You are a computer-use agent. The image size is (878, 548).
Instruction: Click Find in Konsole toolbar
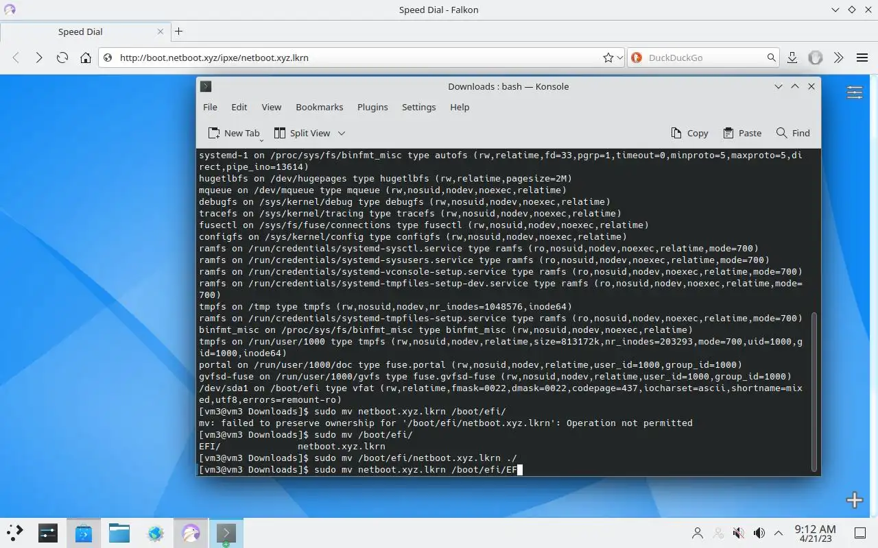793,133
